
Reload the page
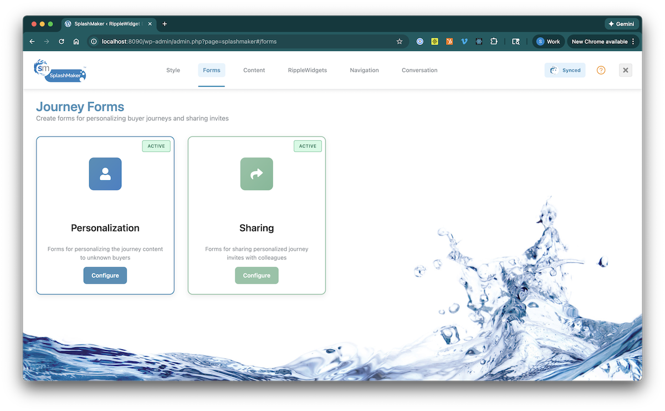coord(62,42)
